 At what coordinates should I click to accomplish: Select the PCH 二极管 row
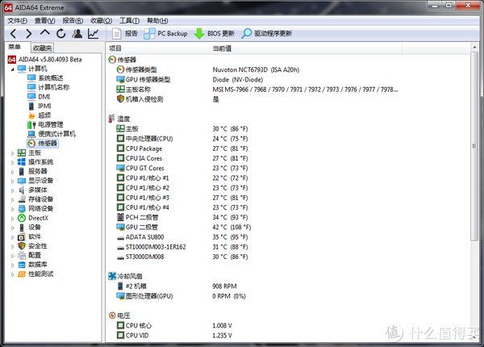(288, 217)
